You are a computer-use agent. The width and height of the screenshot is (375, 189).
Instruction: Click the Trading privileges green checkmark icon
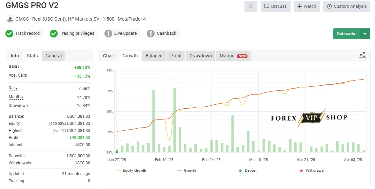(54, 33)
